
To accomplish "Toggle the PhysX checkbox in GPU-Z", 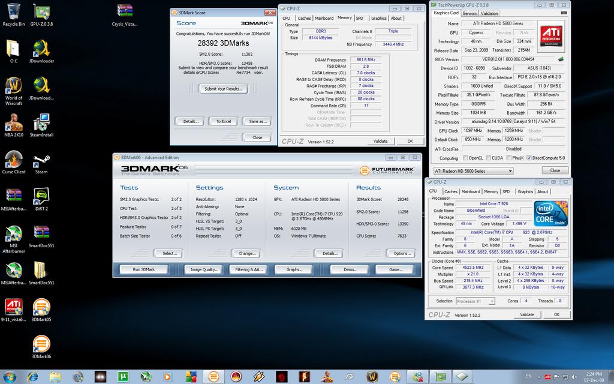I will tap(508, 158).
